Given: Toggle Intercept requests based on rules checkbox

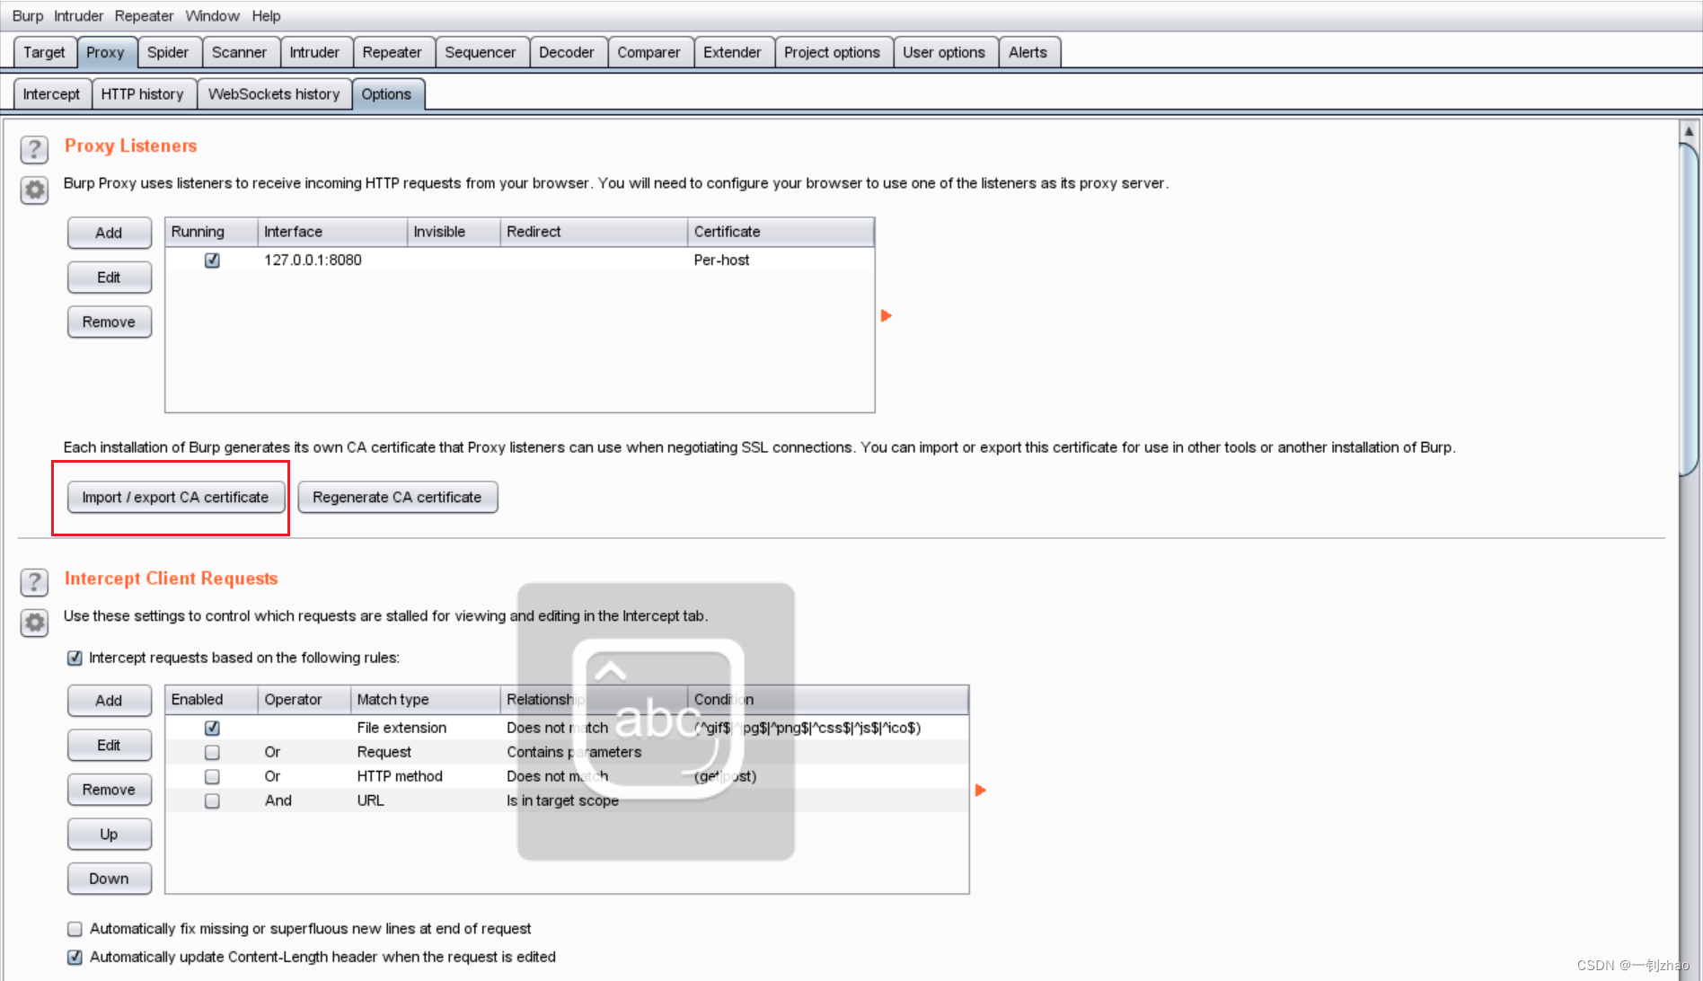Looking at the screenshot, I should click(x=75, y=658).
